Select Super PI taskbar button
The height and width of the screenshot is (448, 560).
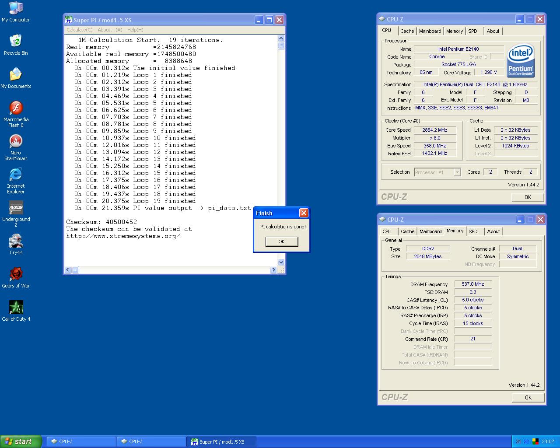[x=221, y=441]
